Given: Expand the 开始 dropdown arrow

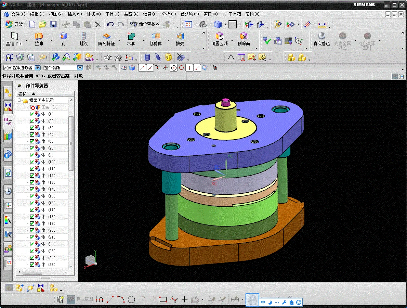Looking at the screenshot, I should [x=25, y=24].
